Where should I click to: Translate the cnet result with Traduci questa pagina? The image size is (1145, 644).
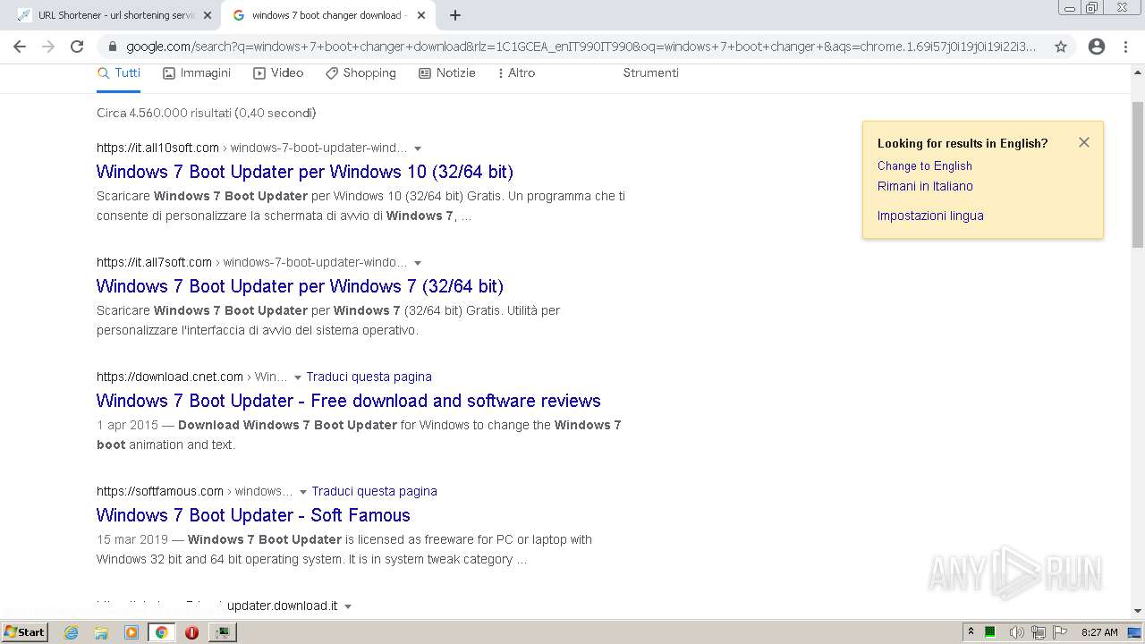tap(369, 377)
